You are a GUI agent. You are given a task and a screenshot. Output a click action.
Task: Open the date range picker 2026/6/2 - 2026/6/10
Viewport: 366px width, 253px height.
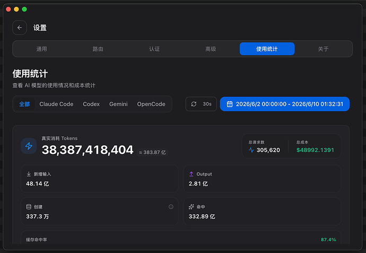pyautogui.click(x=285, y=104)
